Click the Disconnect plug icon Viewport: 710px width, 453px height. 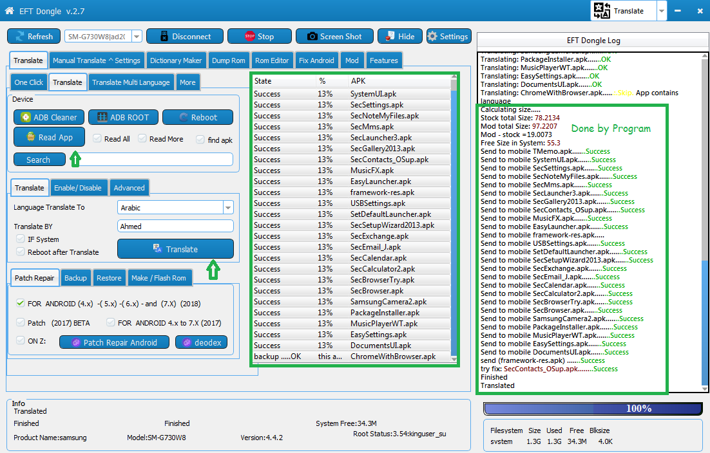coord(164,37)
